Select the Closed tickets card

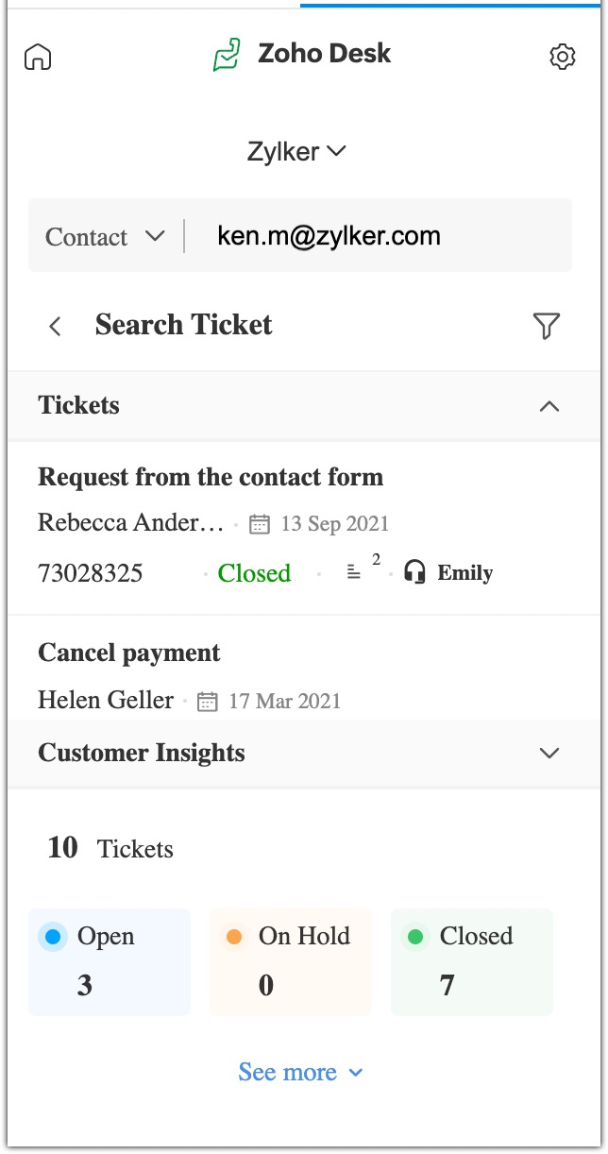pyautogui.click(x=471, y=961)
